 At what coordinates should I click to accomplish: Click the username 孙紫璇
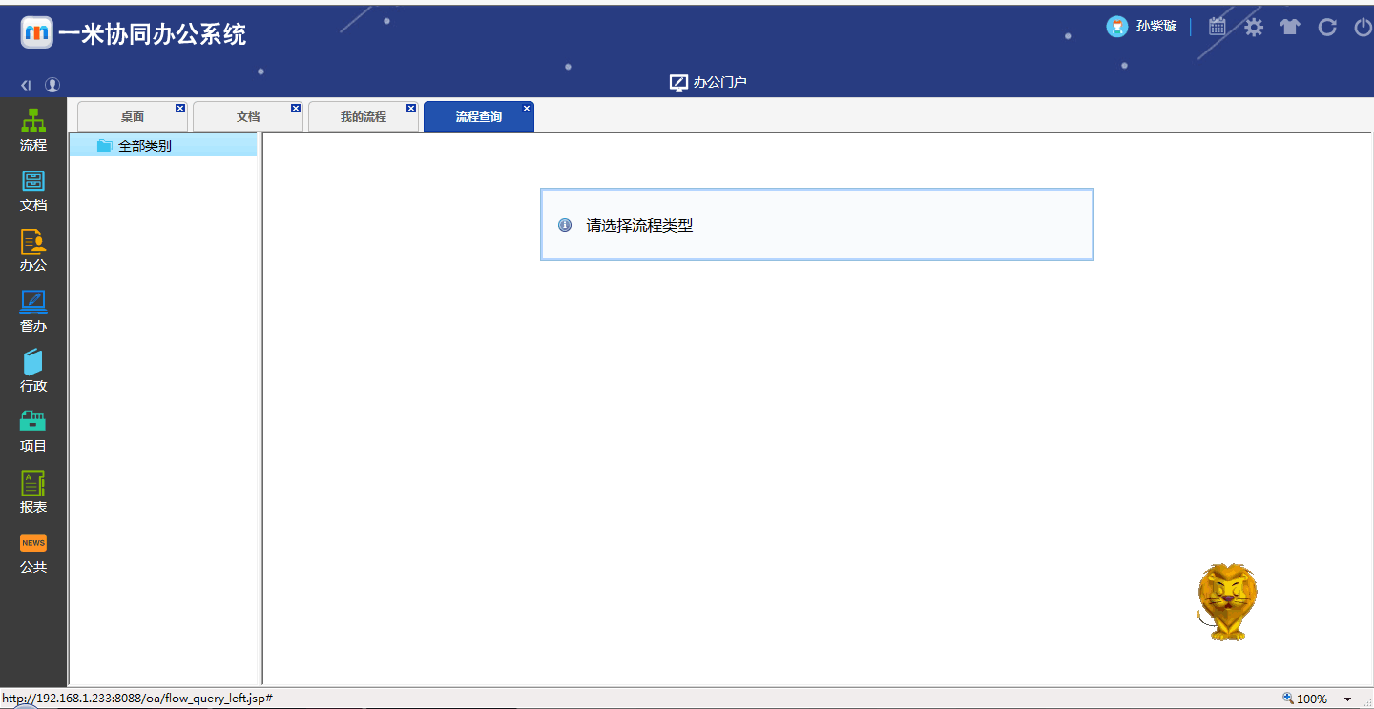1156,27
